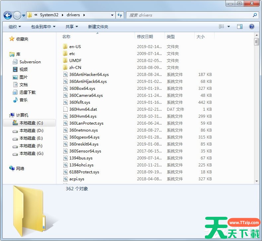Open the 包含到库中 menu
The height and width of the screenshot is (241, 262).
(x=43, y=27)
